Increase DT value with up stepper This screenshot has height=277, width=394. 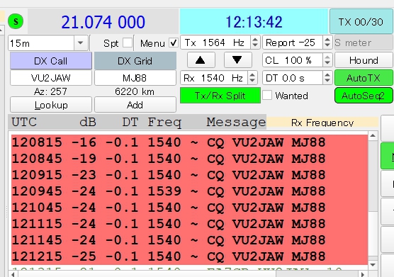(x=327, y=75)
